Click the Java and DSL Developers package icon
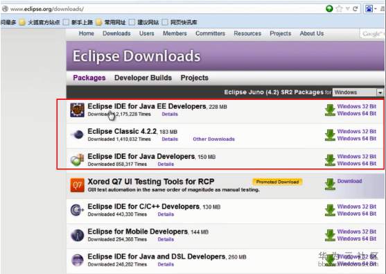The image size is (386, 274). tap(77, 260)
